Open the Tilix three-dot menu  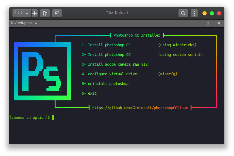pos(194,13)
